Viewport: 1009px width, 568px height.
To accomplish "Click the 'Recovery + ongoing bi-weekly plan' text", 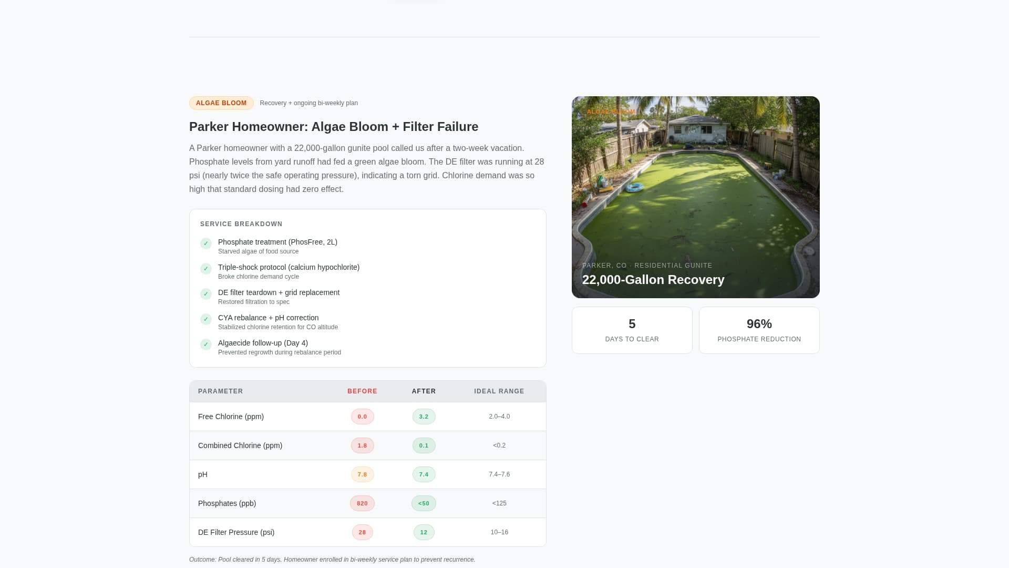I will click(309, 103).
